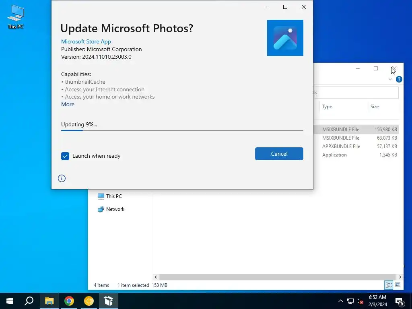
Task: Select the 68,073 KB MSIXBUNDLE file row
Action: pyautogui.click(x=356, y=138)
